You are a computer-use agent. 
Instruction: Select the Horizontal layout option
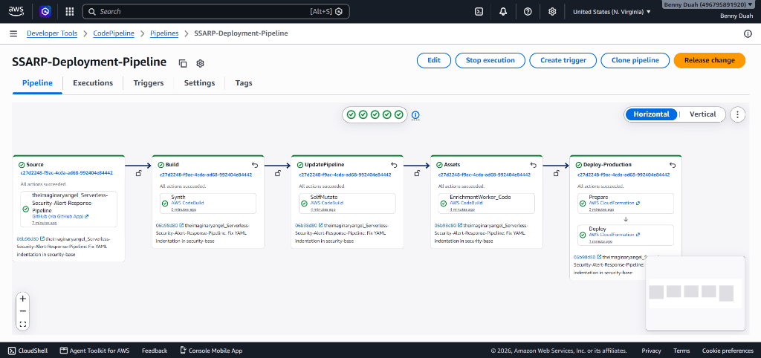(651, 114)
